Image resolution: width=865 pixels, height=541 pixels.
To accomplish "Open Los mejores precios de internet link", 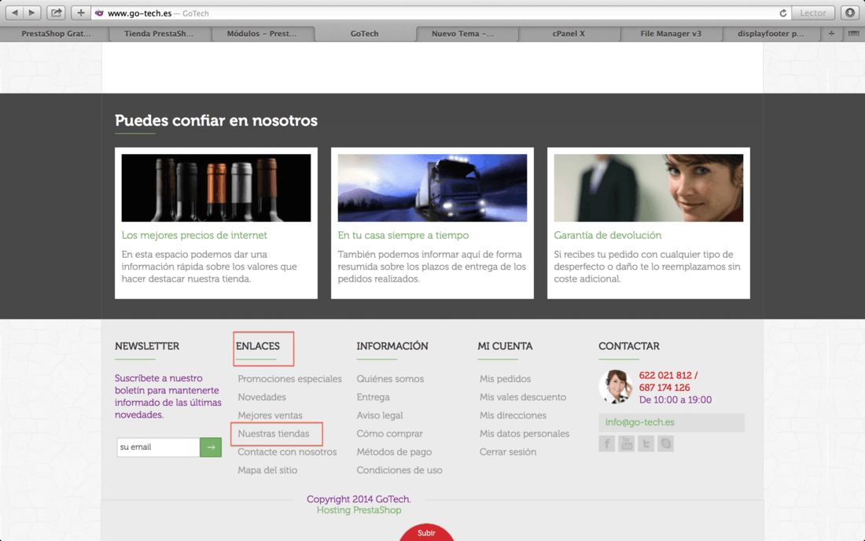I will click(x=194, y=235).
